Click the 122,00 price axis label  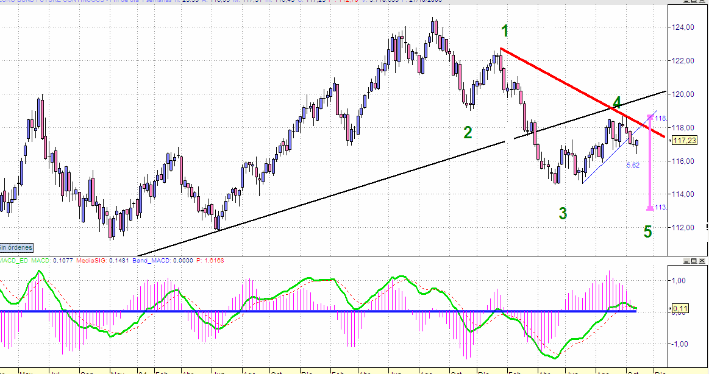(x=683, y=61)
